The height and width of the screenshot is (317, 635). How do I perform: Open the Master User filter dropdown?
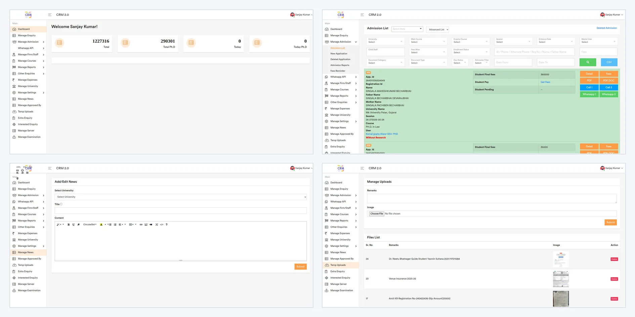click(598, 41)
